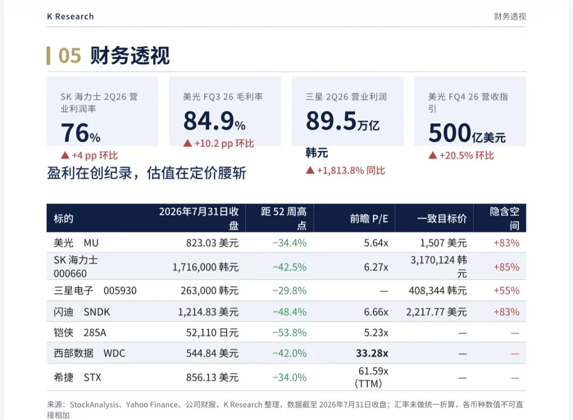Screen dimensions: 573x420
Task: Click the 1,214.83 美元 closing price
Action: pos(209,312)
